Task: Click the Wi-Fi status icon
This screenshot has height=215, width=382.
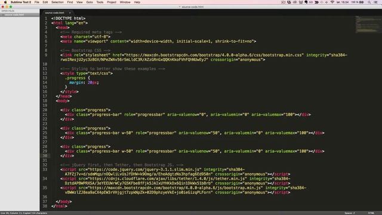Action: click(x=332, y=2)
